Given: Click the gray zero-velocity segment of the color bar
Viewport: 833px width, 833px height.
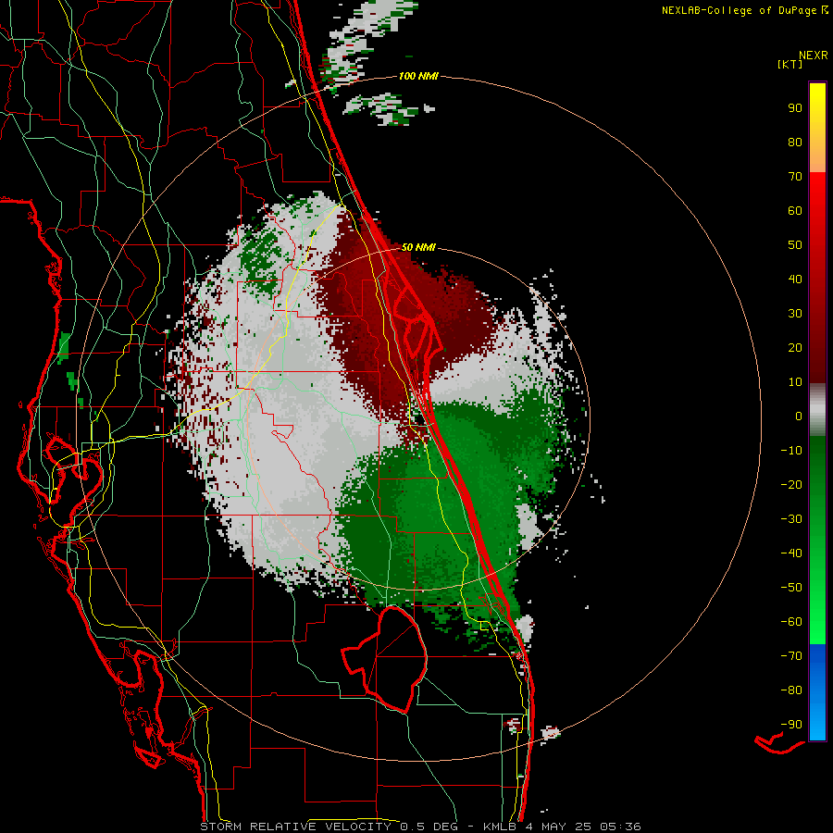Looking at the screenshot, I should [x=817, y=410].
